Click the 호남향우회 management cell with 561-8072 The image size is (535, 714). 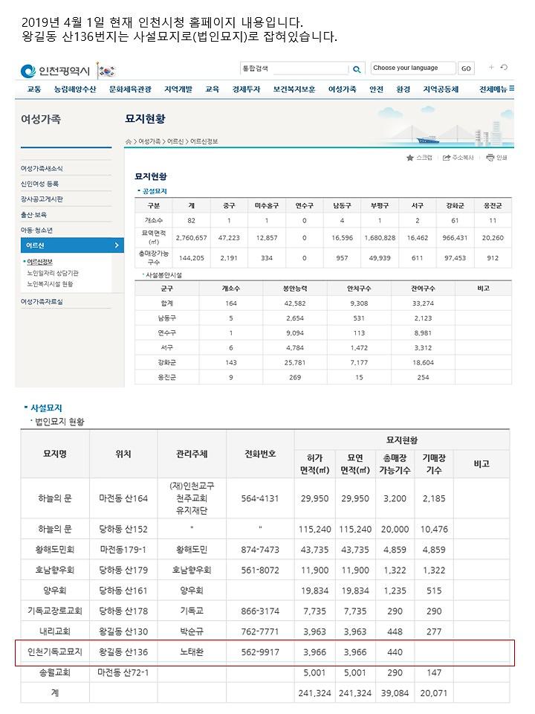(x=192, y=570)
